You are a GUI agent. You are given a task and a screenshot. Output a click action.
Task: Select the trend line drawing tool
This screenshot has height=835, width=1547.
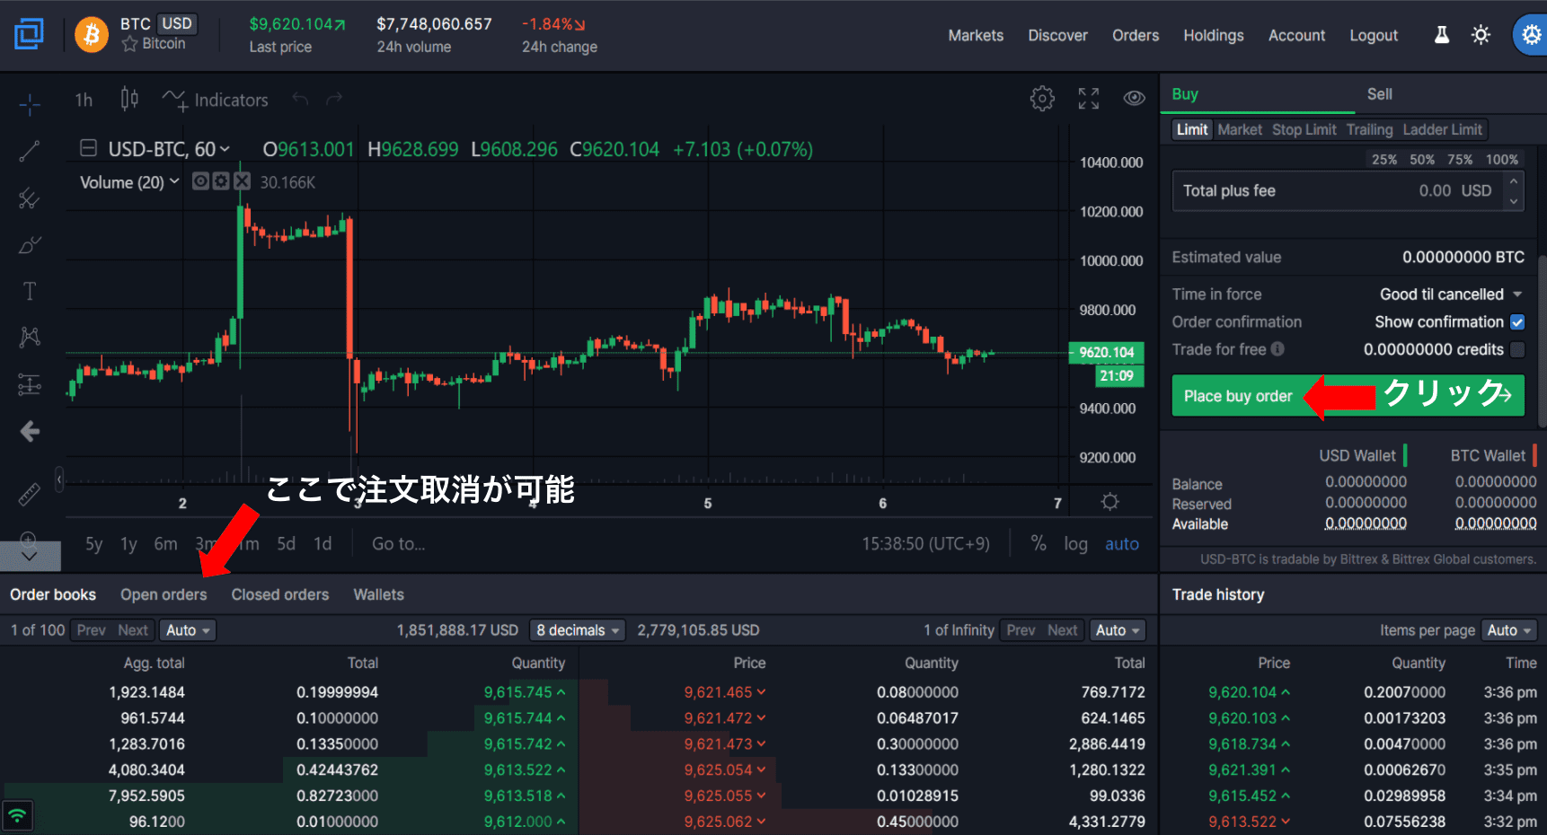(x=30, y=152)
